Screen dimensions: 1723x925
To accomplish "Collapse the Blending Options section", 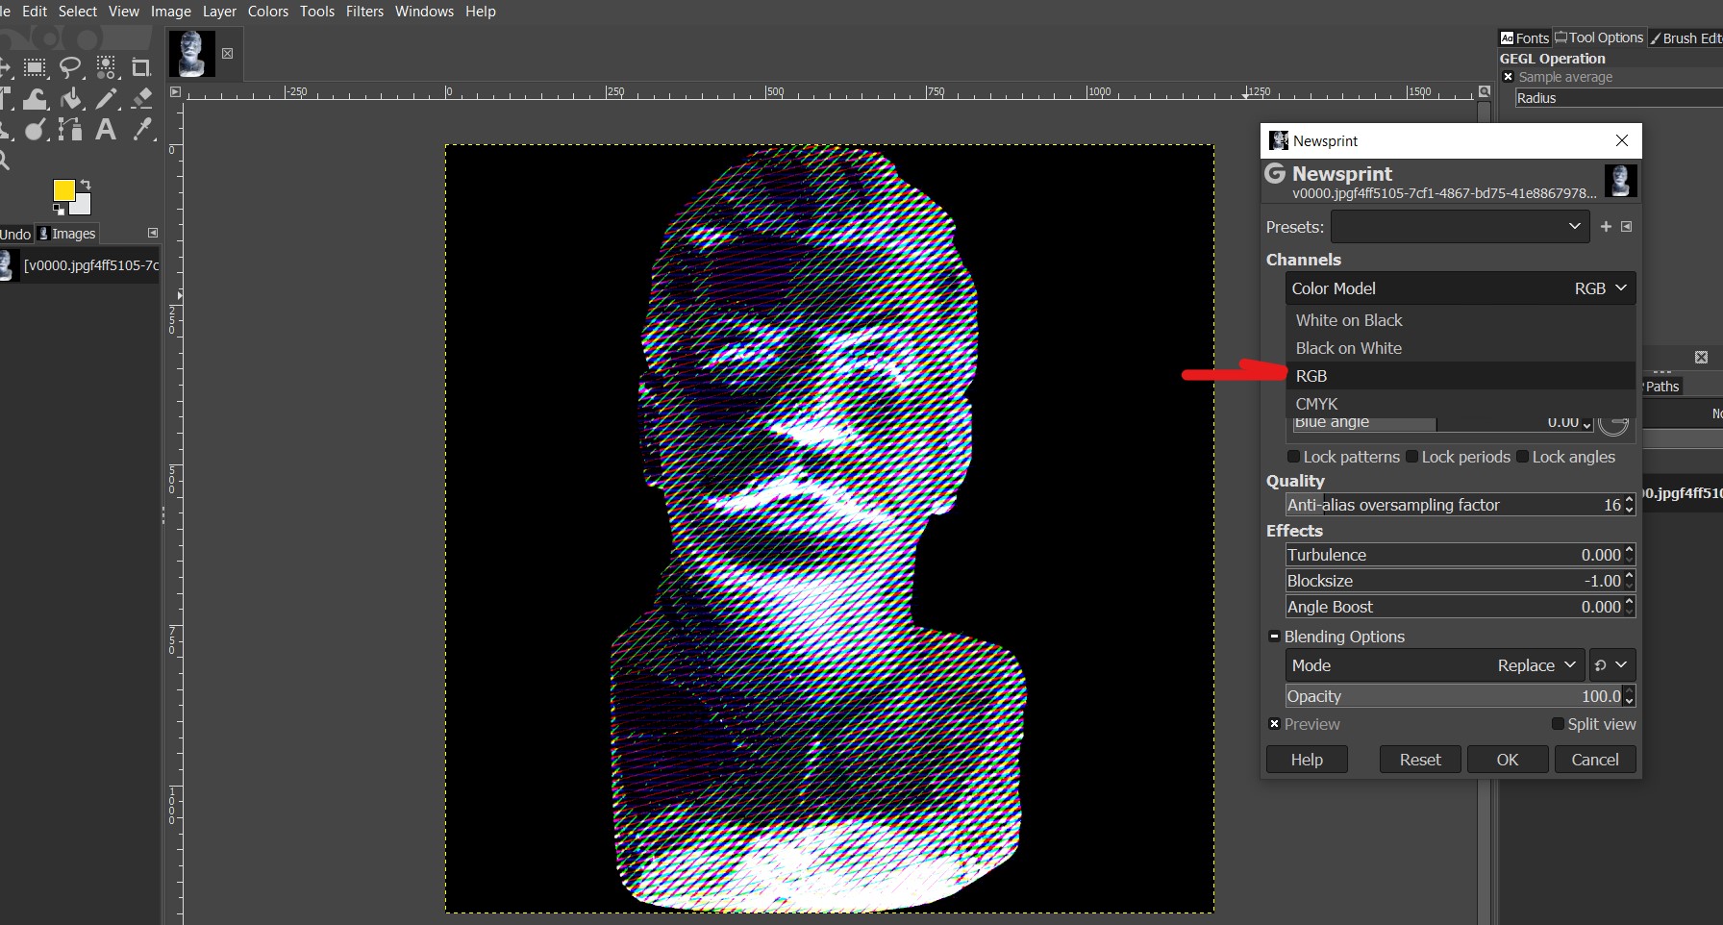I will click(x=1274, y=637).
